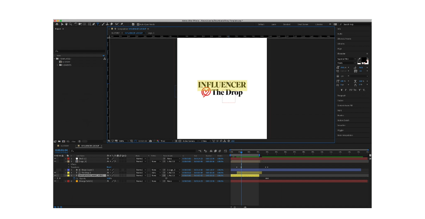Click the show channel color icon in viewer

pos(158,141)
